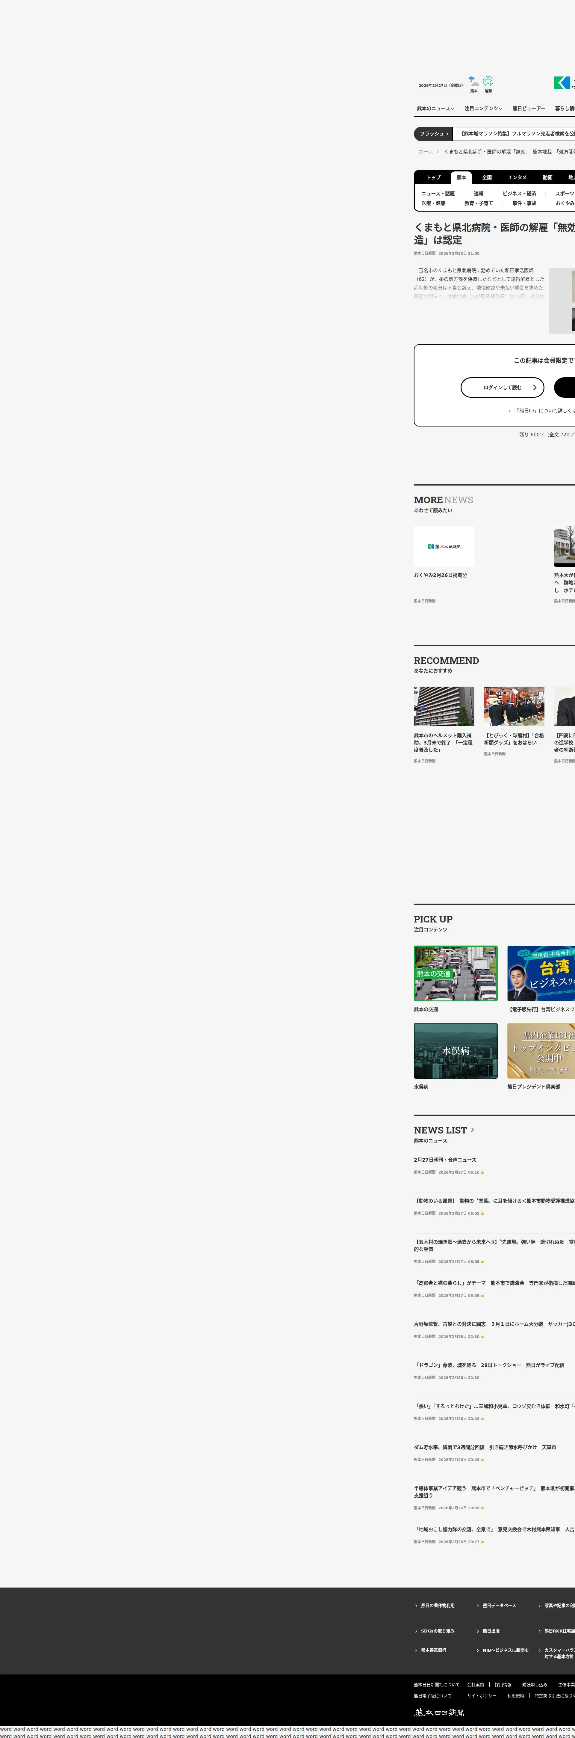The width and height of the screenshot is (575, 1738).
Task: Open 2月27日朝刊・音声ニュース headline
Action: [x=445, y=1160]
